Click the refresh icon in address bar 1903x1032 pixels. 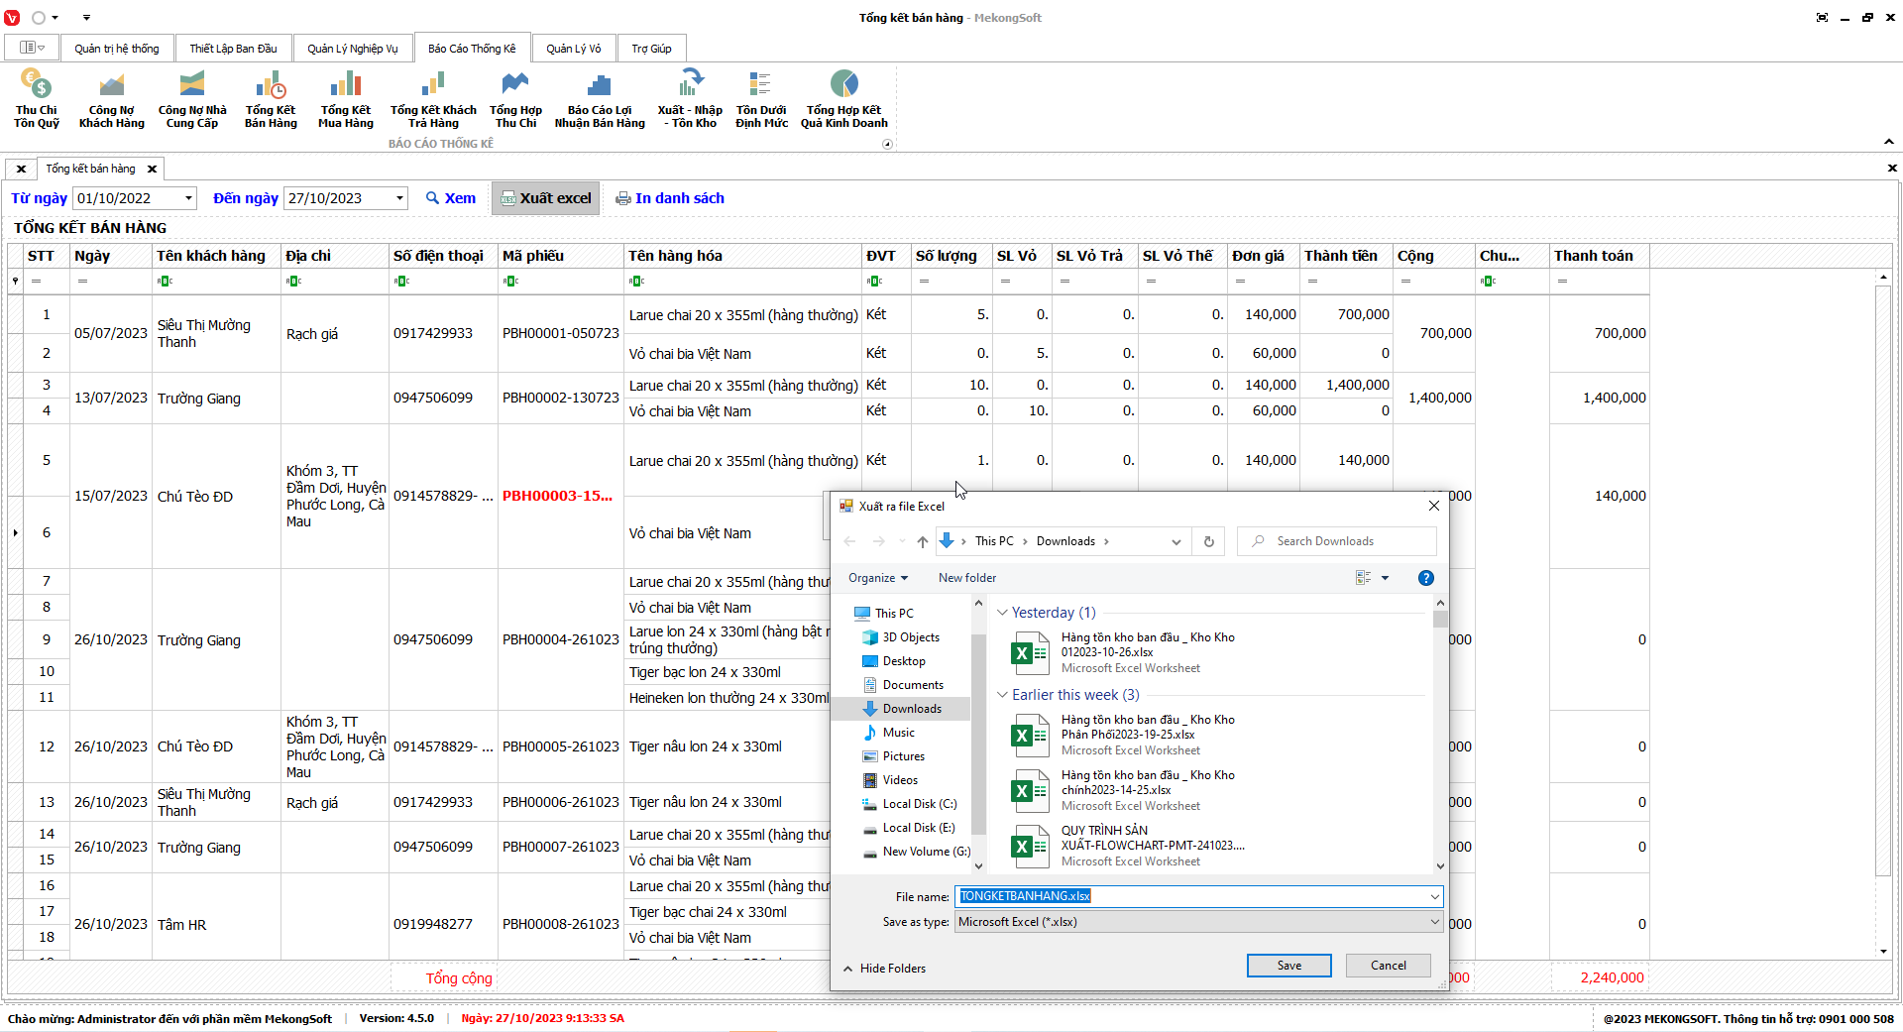click(x=1208, y=541)
